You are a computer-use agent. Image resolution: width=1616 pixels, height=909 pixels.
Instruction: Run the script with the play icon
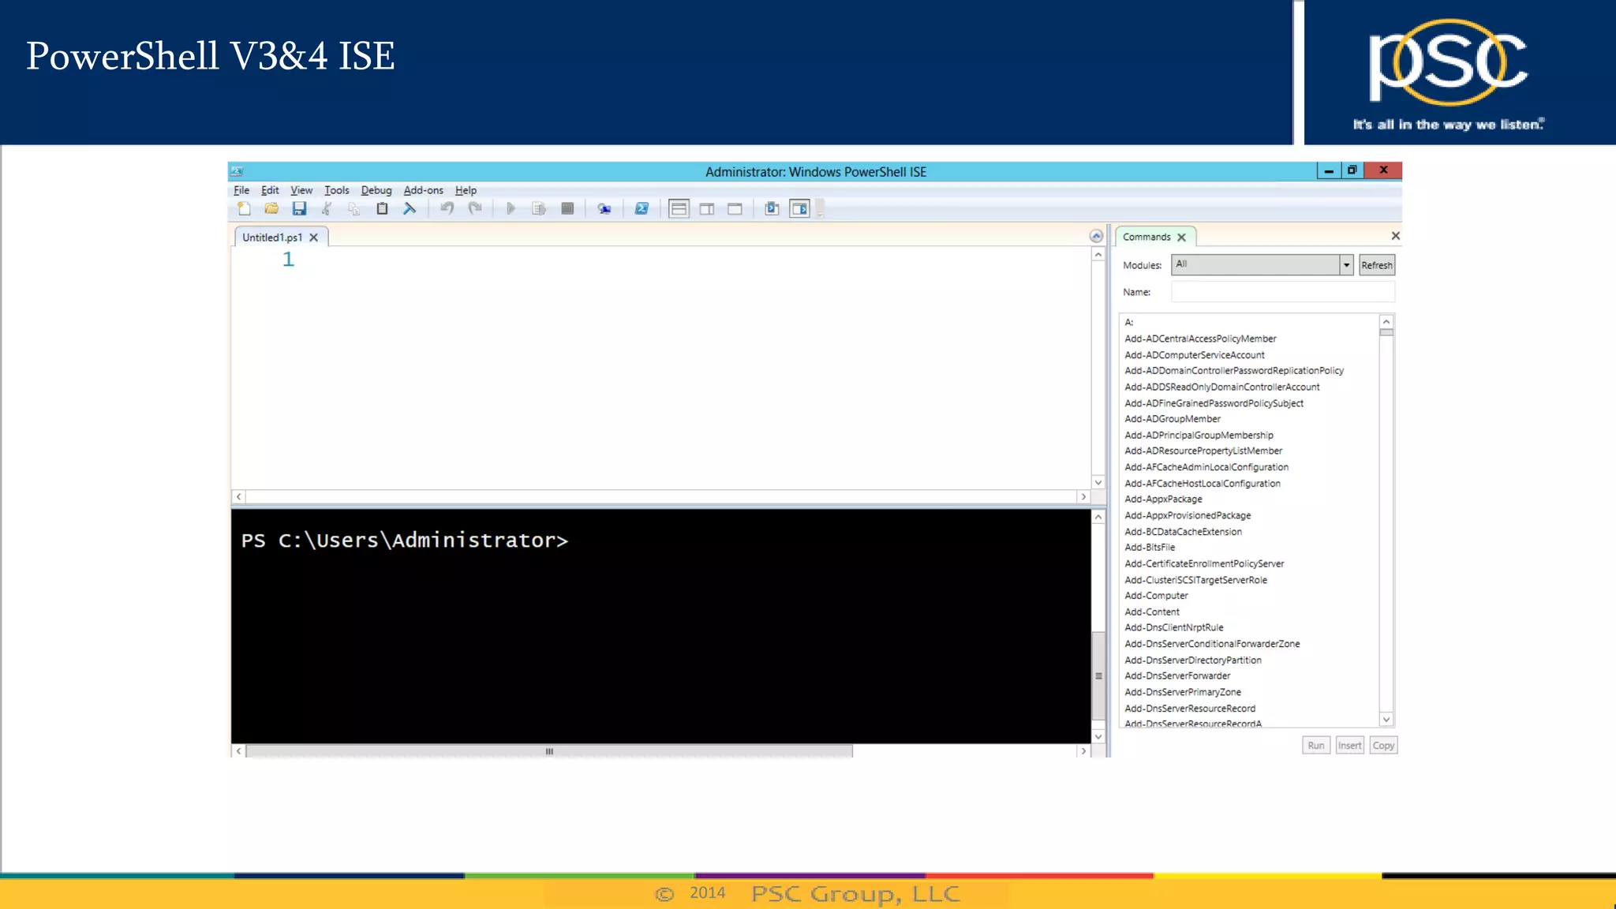[511, 209]
